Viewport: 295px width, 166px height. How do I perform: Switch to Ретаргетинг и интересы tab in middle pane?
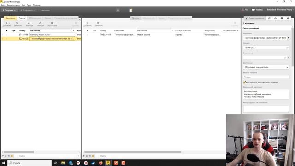tap(179, 18)
